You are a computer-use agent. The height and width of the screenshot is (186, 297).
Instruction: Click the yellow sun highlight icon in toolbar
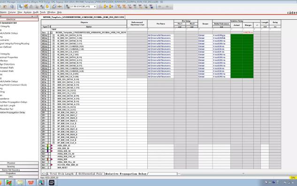(x=47, y=7)
